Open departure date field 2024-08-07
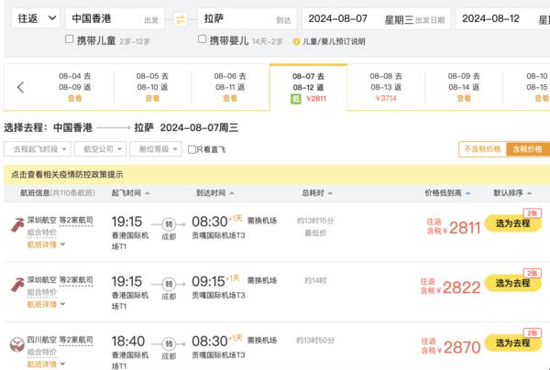This screenshot has height=370, width=550. click(x=377, y=18)
